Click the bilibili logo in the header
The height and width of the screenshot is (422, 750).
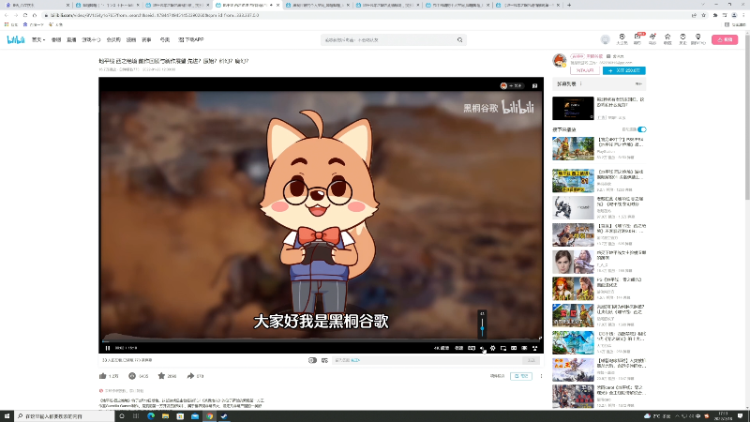click(x=16, y=39)
